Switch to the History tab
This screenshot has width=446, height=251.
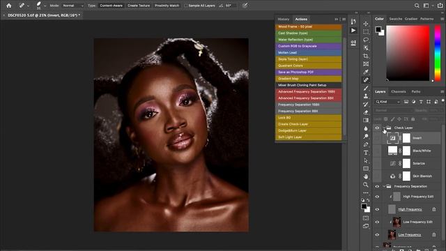point(284,19)
